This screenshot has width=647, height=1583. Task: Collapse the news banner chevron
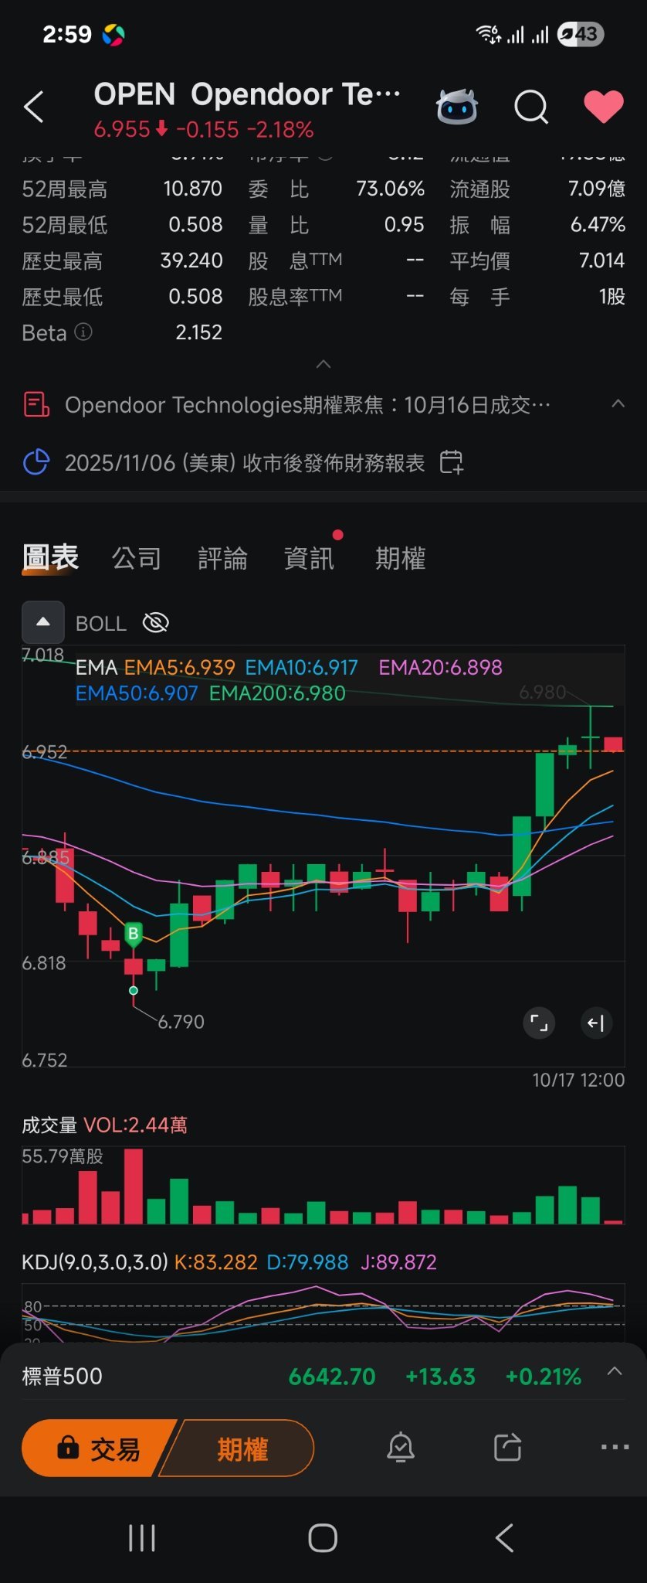[x=618, y=403]
